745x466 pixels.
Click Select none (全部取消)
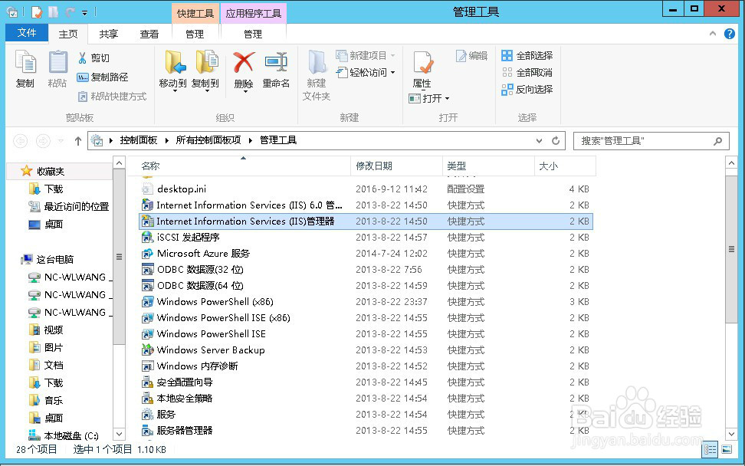pyautogui.click(x=527, y=73)
